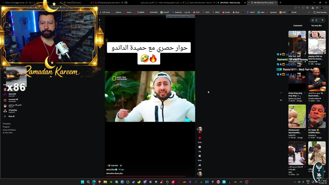329x185 pixels.
Task: Open the #tedseason2 teddy bear thumbnail
Action: coord(297,116)
